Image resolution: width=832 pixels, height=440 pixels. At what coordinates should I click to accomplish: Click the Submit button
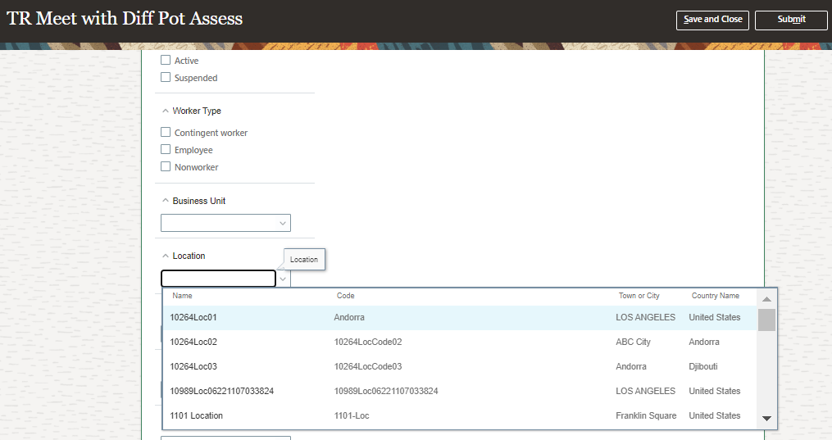(791, 20)
